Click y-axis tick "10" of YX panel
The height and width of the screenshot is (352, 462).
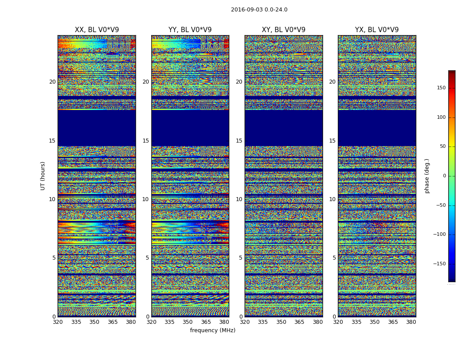tap(332, 199)
